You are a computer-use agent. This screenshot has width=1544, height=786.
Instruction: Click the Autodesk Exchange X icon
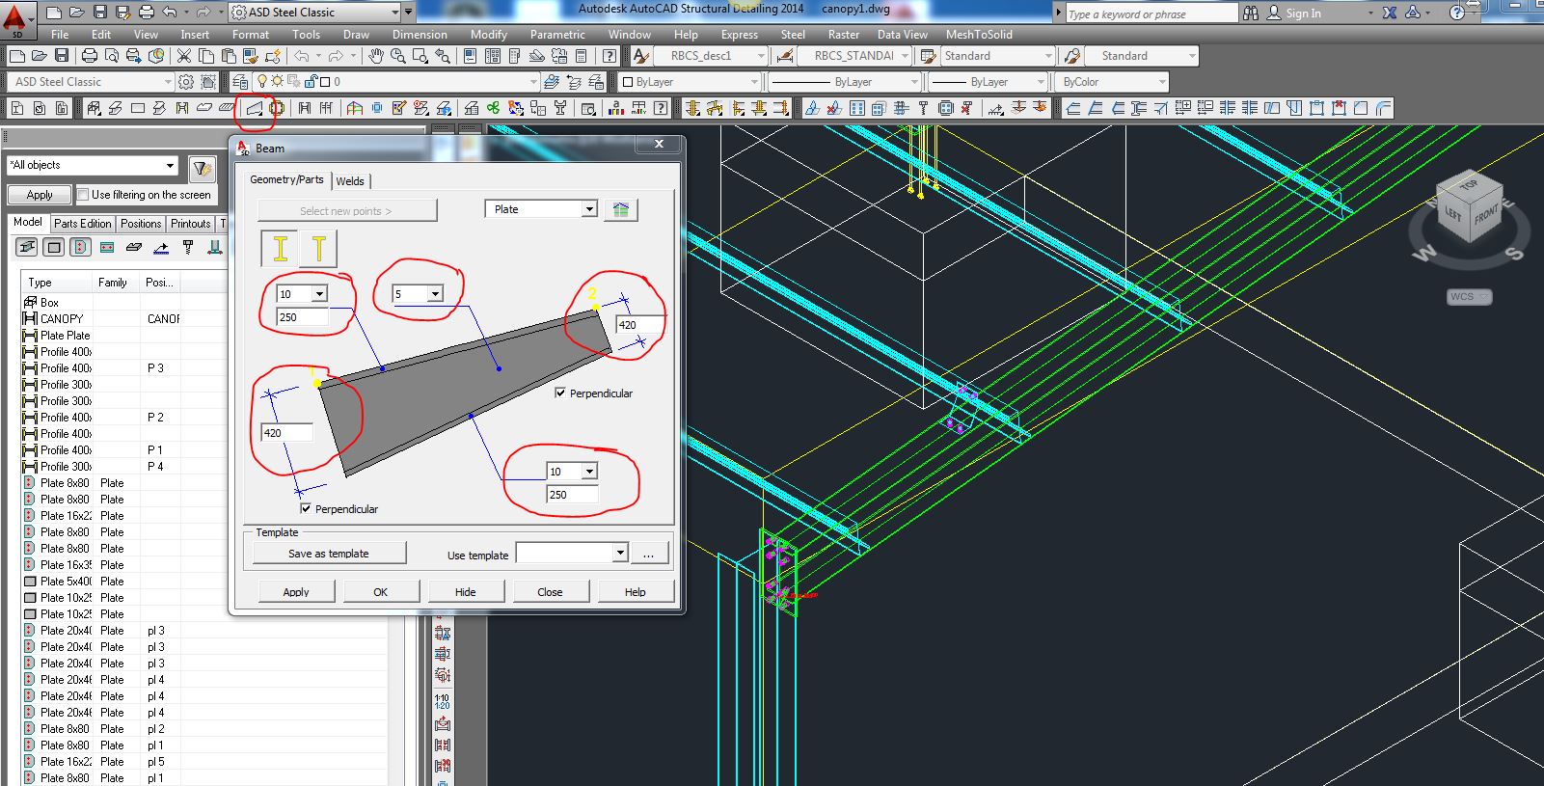pyautogui.click(x=1389, y=13)
